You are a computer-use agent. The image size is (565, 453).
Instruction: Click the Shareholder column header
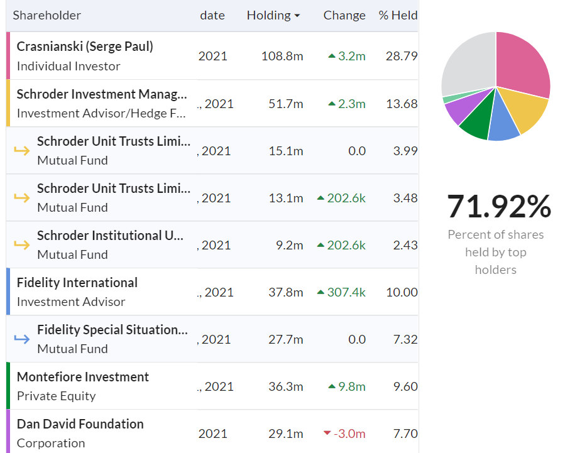(x=47, y=16)
